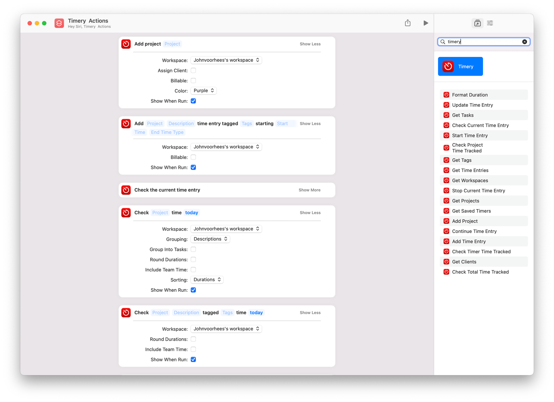Open the Sorting dropdown set to Durations
554x402 pixels.
pyautogui.click(x=207, y=280)
